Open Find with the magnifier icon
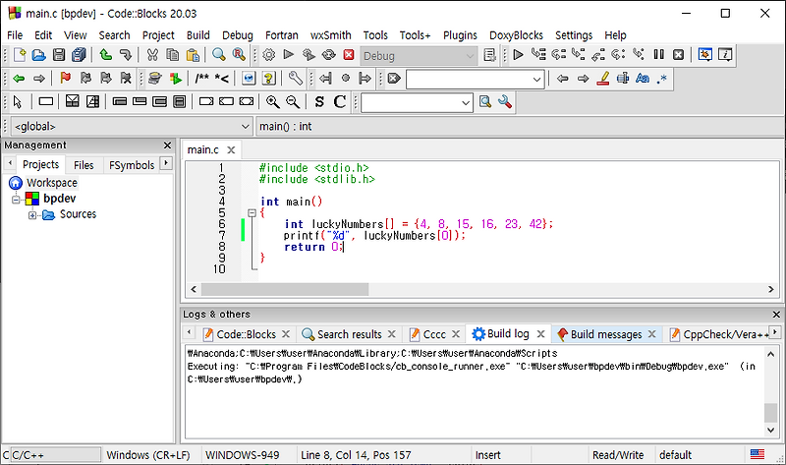This screenshot has height=465, width=786. click(218, 55)
